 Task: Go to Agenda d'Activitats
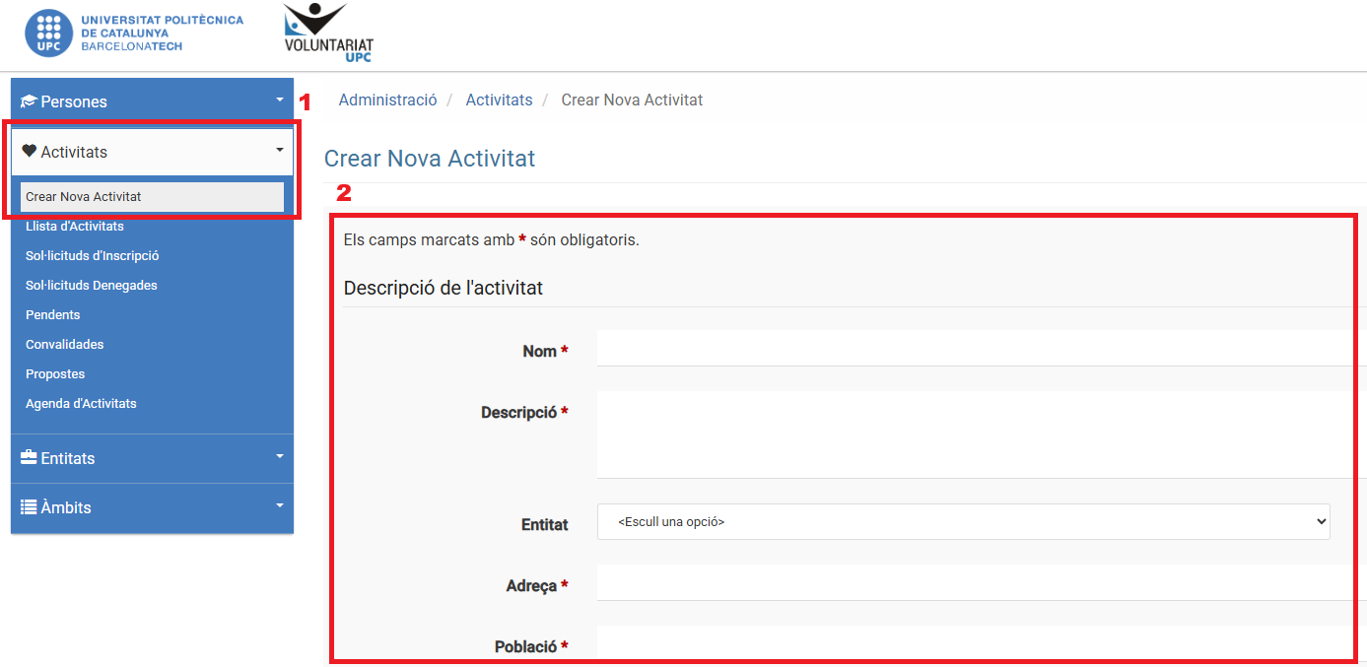(x=81, y=404)
